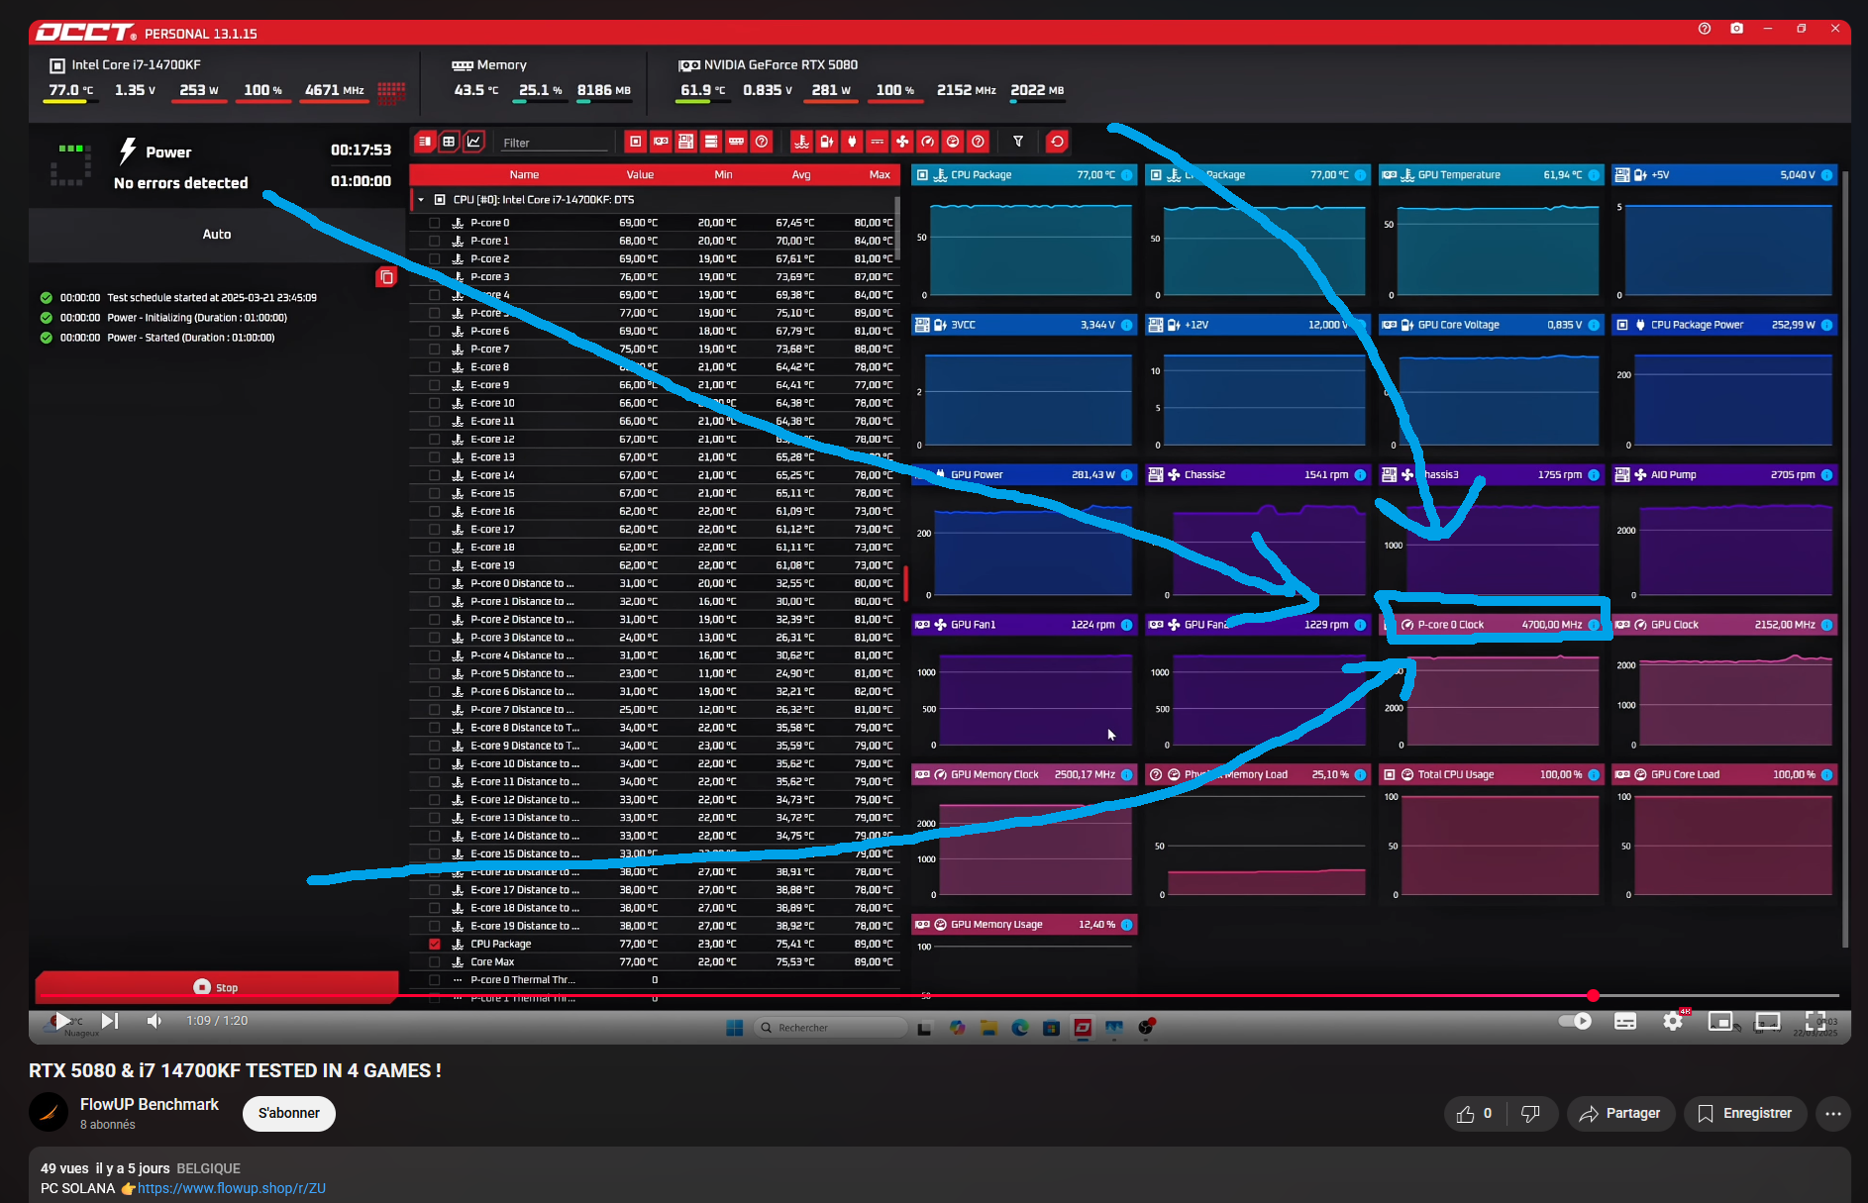Filter sensors by GPU card icon
The height and width of the screenshot is (1203, 1868).
coord(661,142)
